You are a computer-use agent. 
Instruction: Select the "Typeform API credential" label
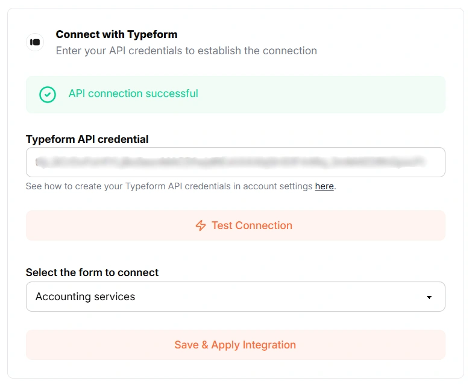pos(87,139)
